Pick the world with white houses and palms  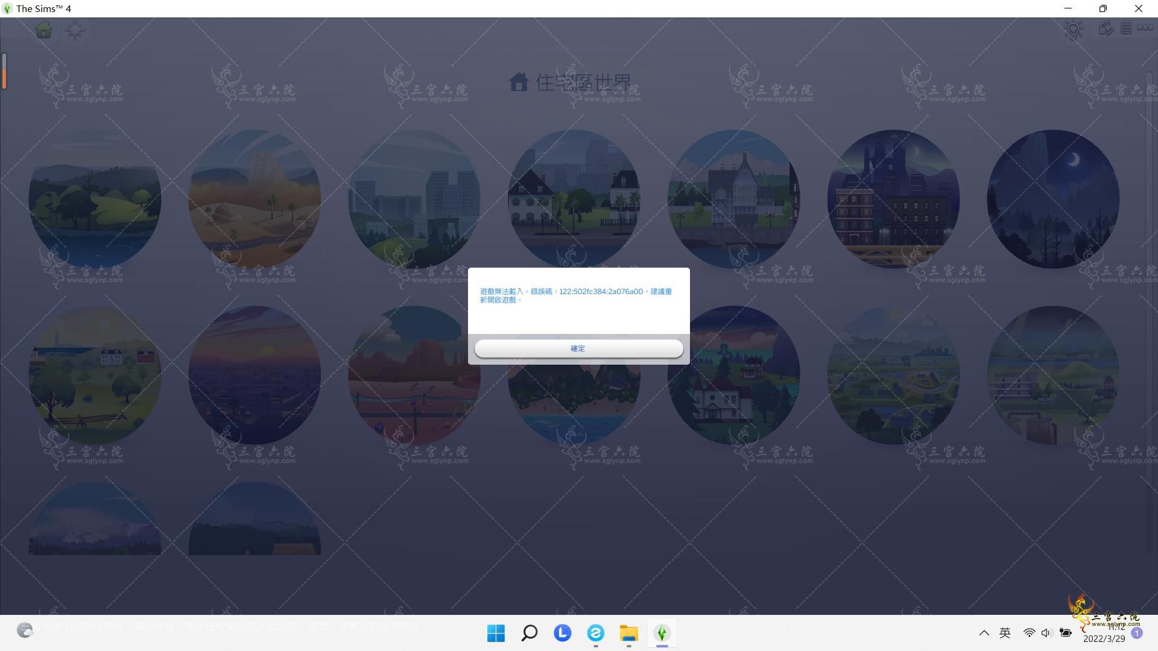tap(574, 198)
